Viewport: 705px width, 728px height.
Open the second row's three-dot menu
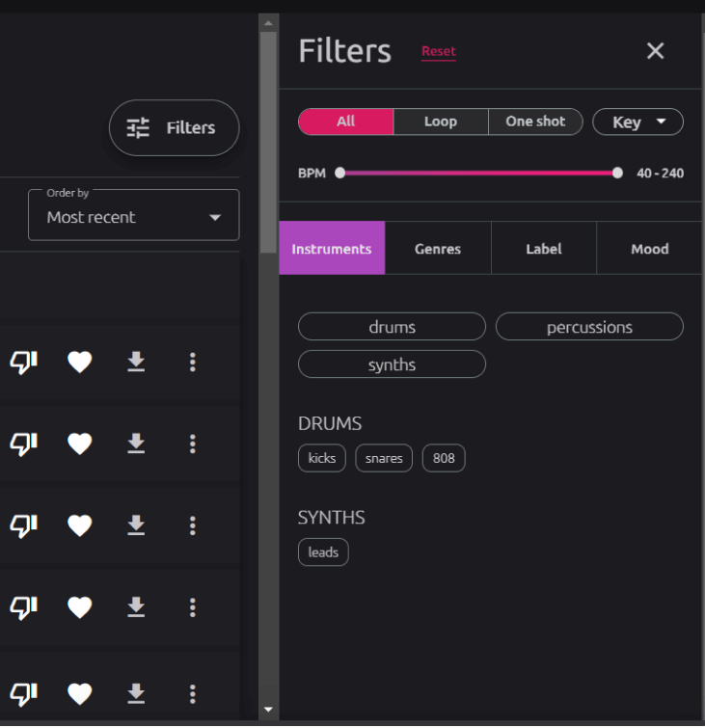(x=192, y=444)
